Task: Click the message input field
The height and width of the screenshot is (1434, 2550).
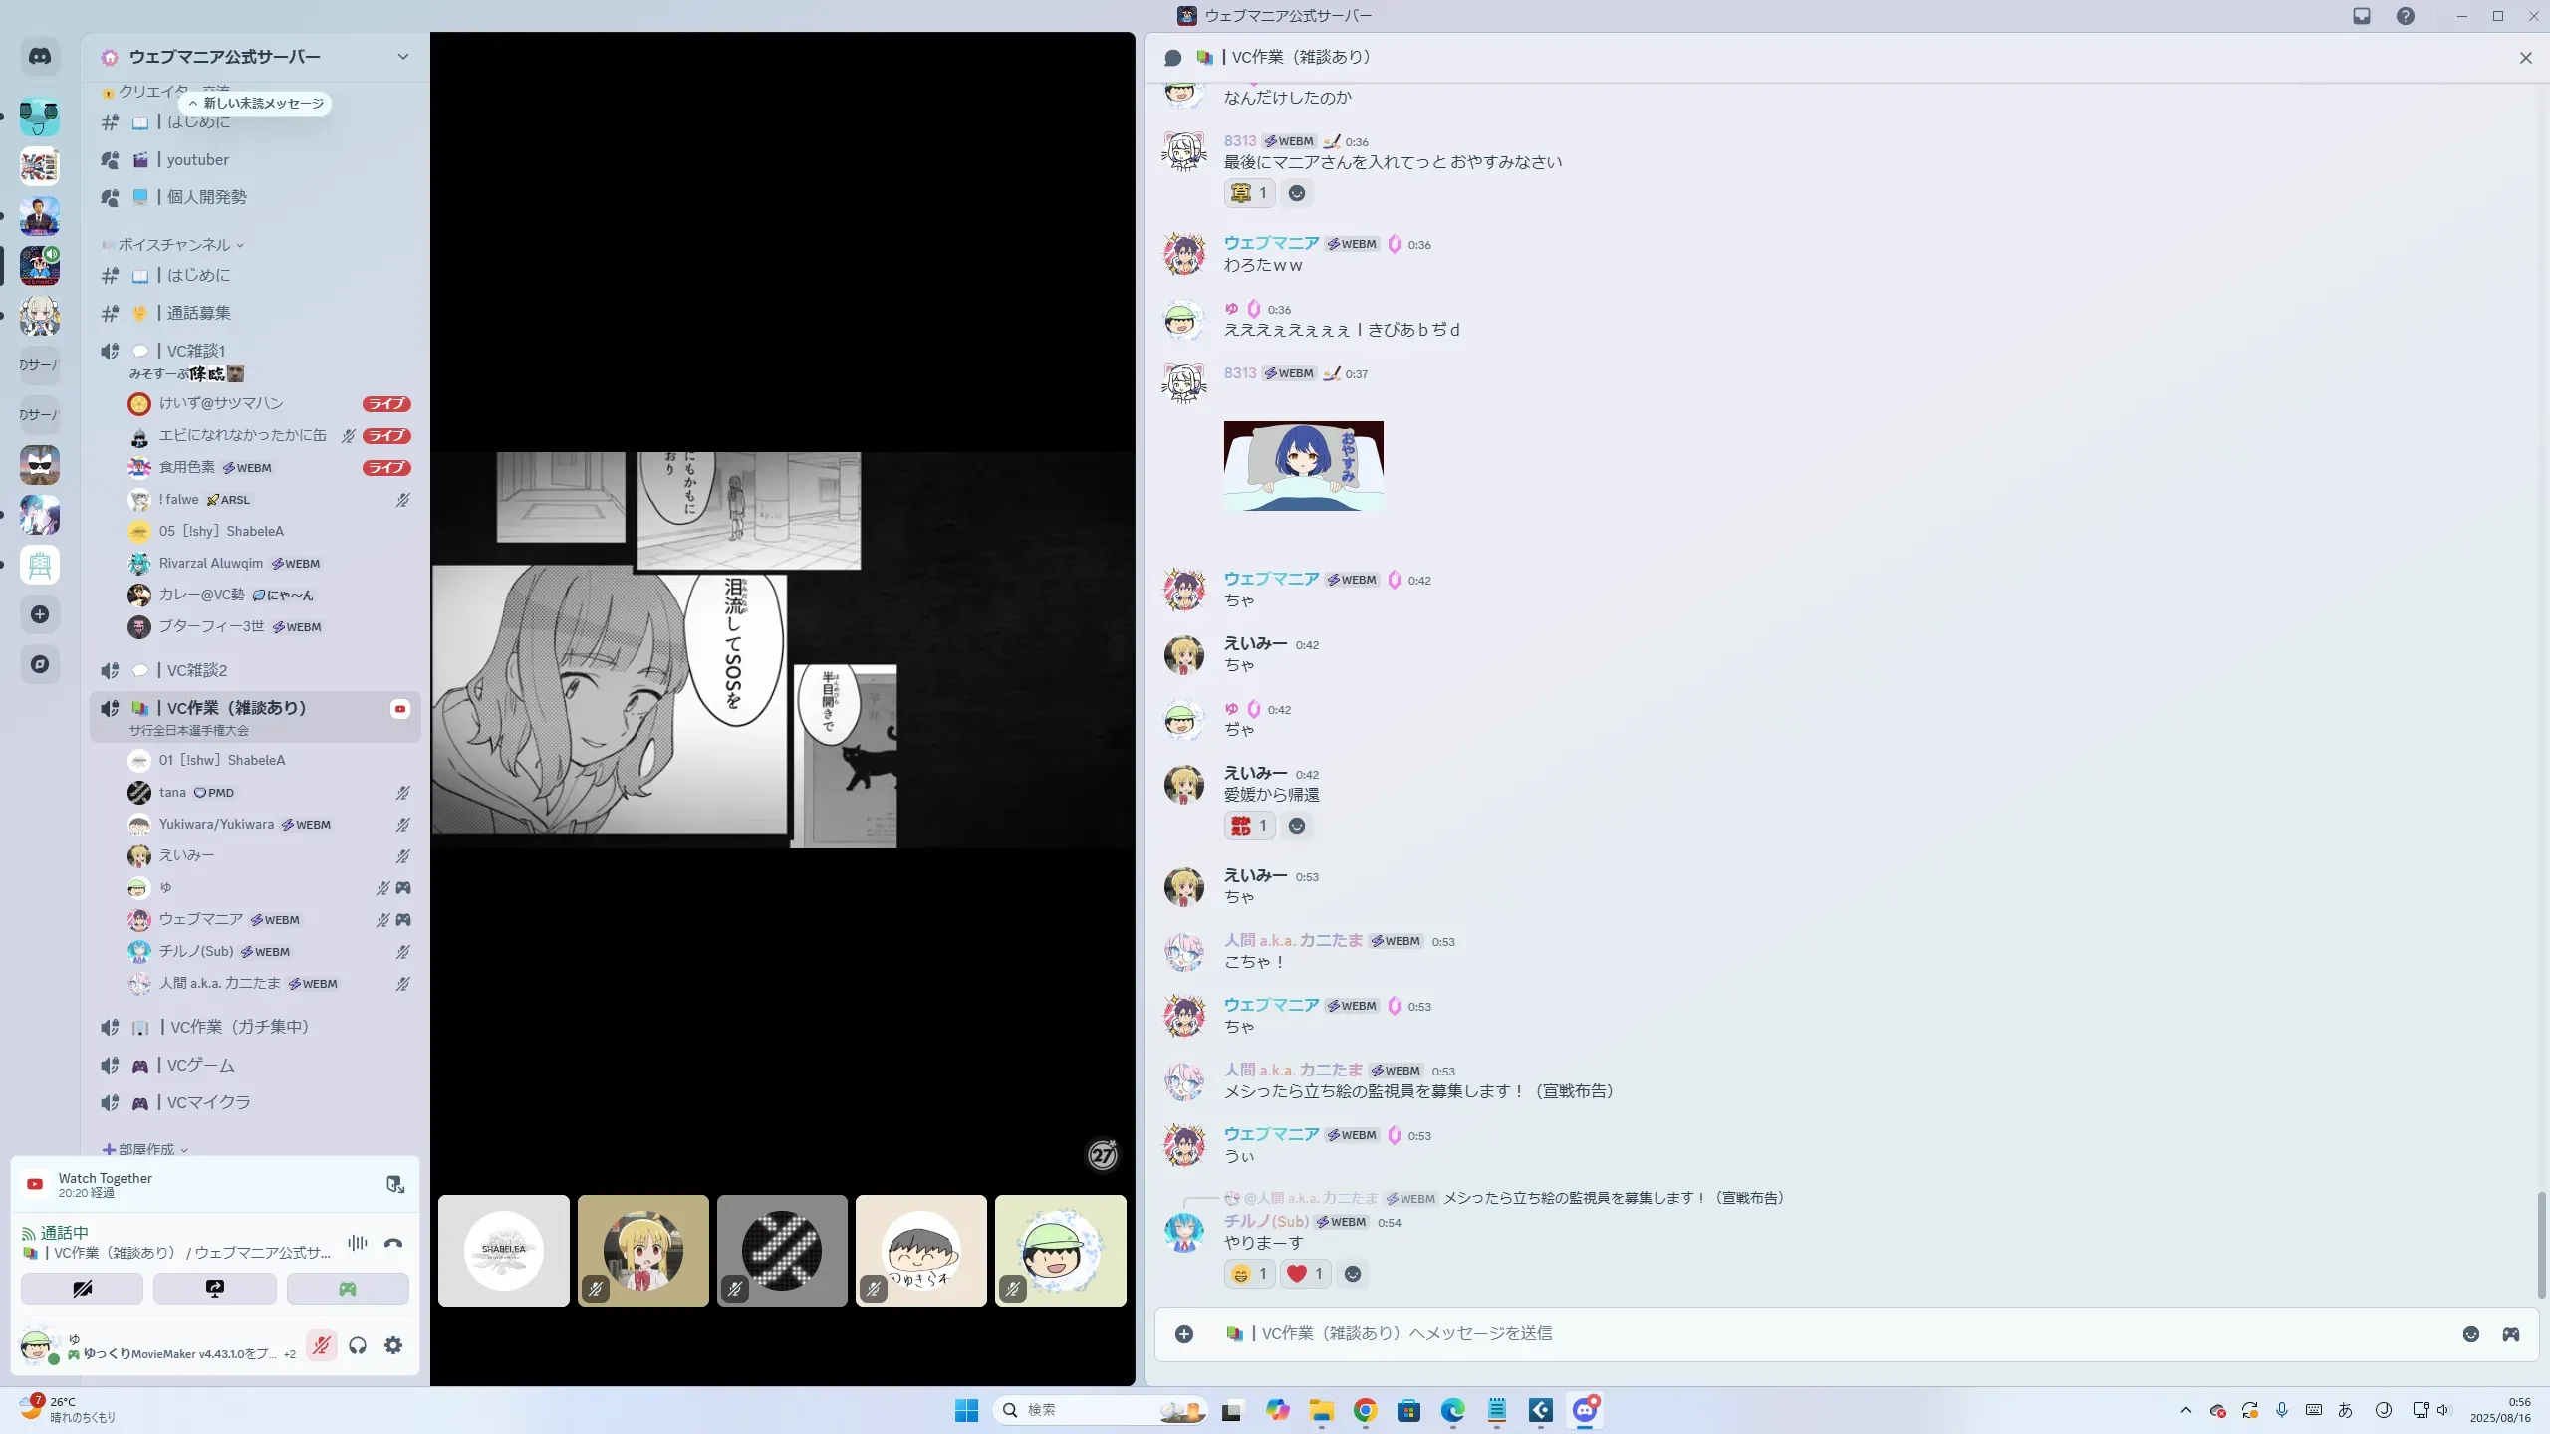Action: point(1793,1334)
